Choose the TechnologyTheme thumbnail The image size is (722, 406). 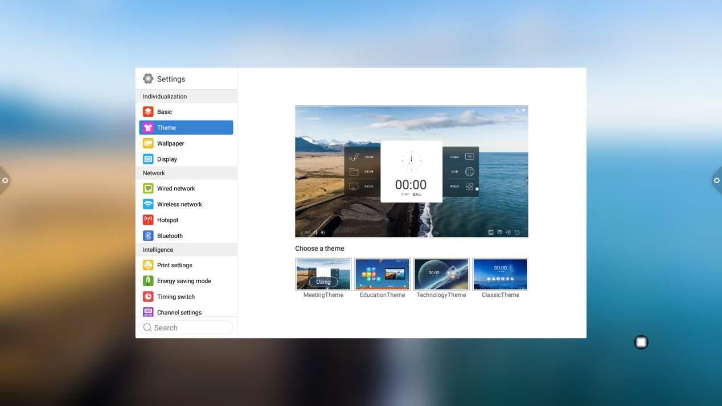coord(441,274)
